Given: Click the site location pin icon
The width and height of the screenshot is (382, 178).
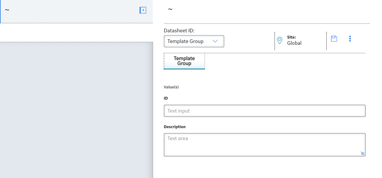Looking at the screenshot, I should (280, 40).
